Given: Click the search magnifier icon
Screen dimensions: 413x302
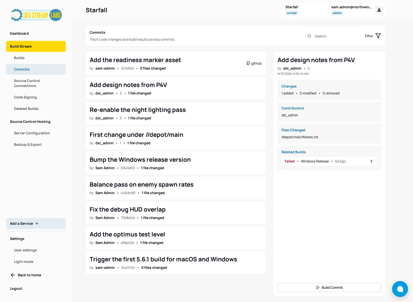Looking at the screenshot, I should click(309, 36).
